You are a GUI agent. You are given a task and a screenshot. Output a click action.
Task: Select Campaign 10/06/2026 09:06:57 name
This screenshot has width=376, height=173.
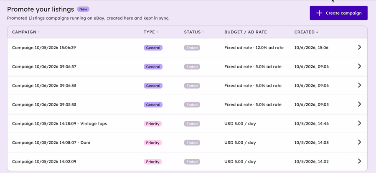coord(44,66)
